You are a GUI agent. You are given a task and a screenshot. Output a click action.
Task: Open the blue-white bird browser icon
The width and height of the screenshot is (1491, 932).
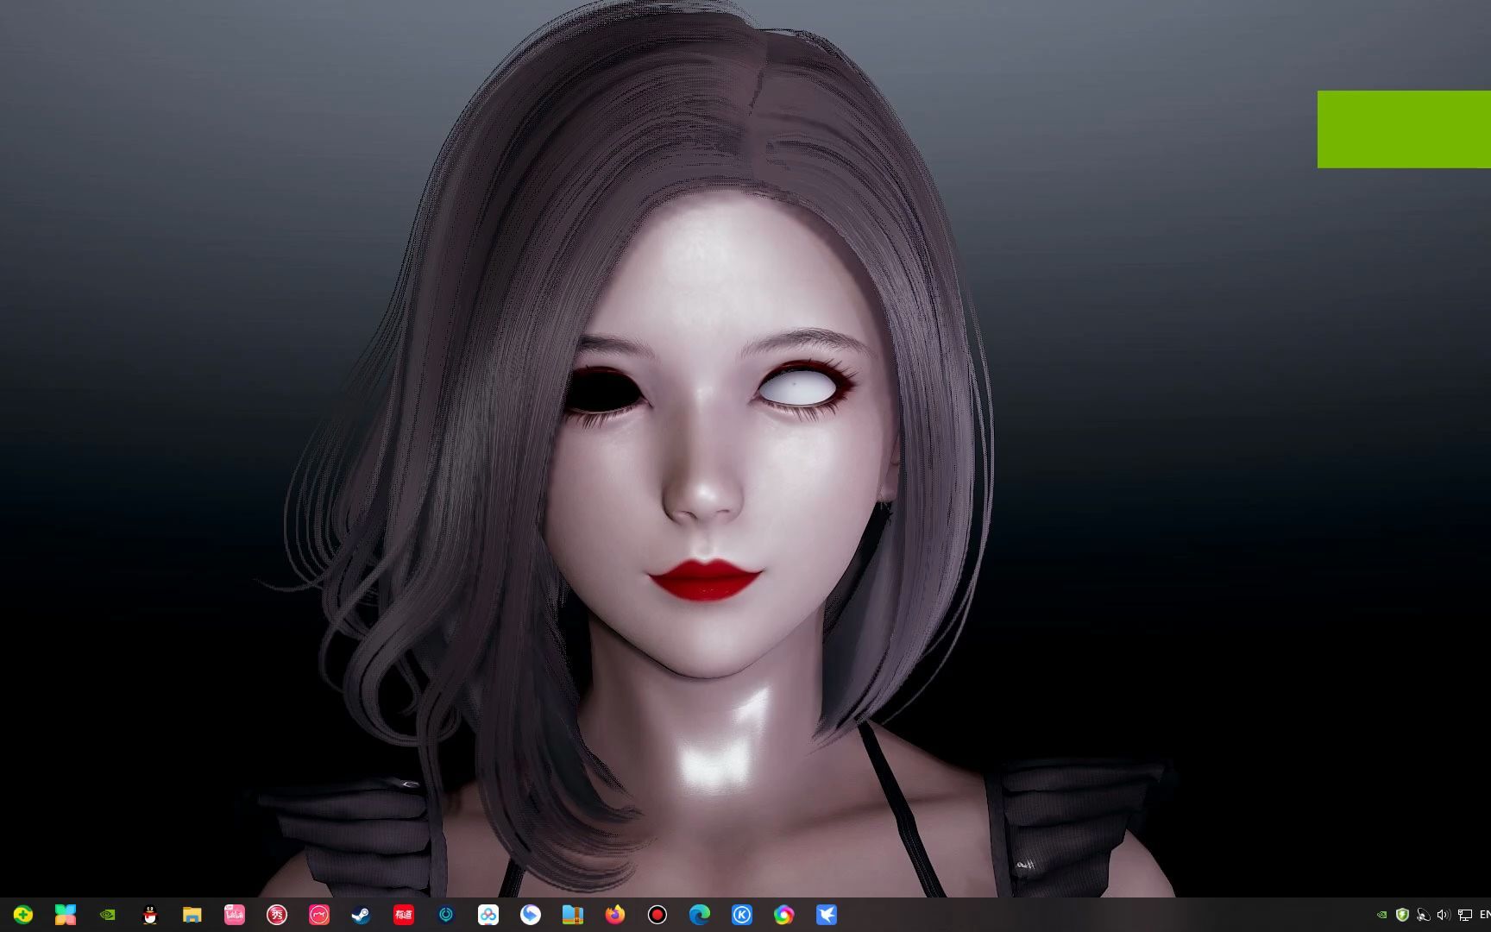click(531, 915)
